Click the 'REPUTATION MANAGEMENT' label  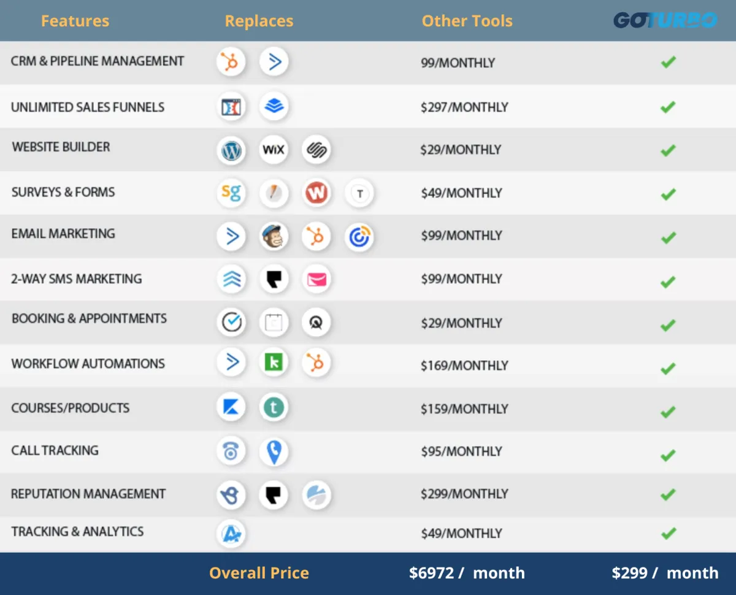(88, 494)
